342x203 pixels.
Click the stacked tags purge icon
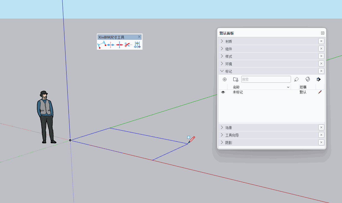coord(307,79)
